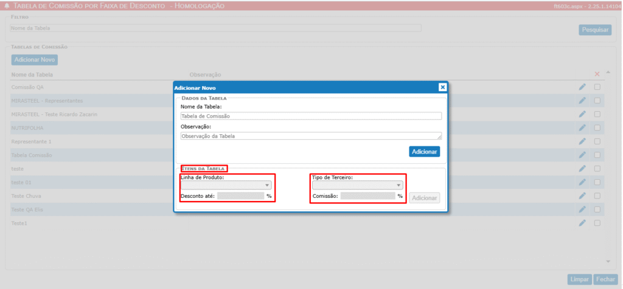
Task: Click pencil icon for MIRASTEEL - Representantes
Action: pyautogui.click(x=582, y=100)
